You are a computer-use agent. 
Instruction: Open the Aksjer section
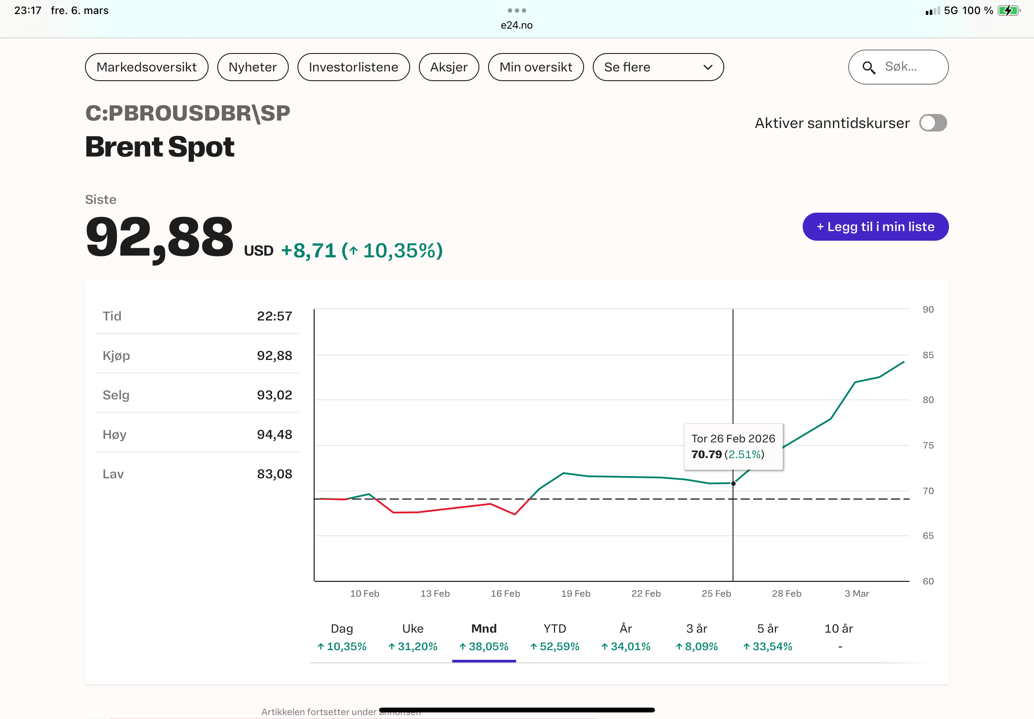point(448,67)
